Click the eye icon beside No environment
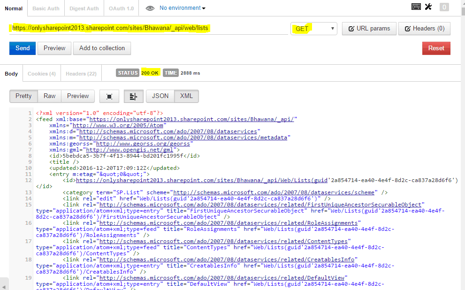 pyautogui.click(x=149, y=8)
